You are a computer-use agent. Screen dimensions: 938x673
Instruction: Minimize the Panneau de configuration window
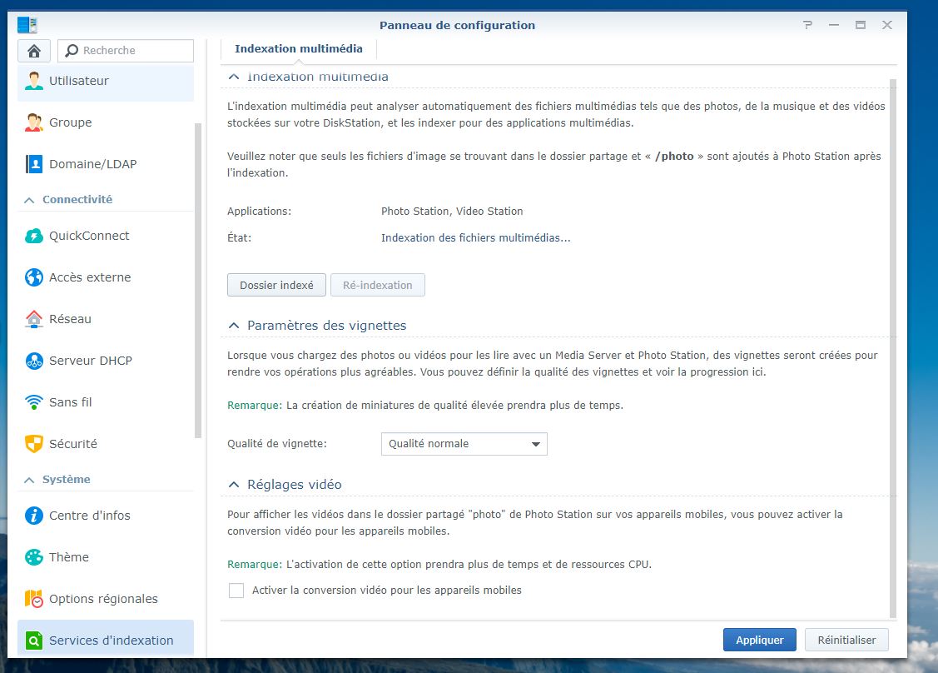click(834, 25)
